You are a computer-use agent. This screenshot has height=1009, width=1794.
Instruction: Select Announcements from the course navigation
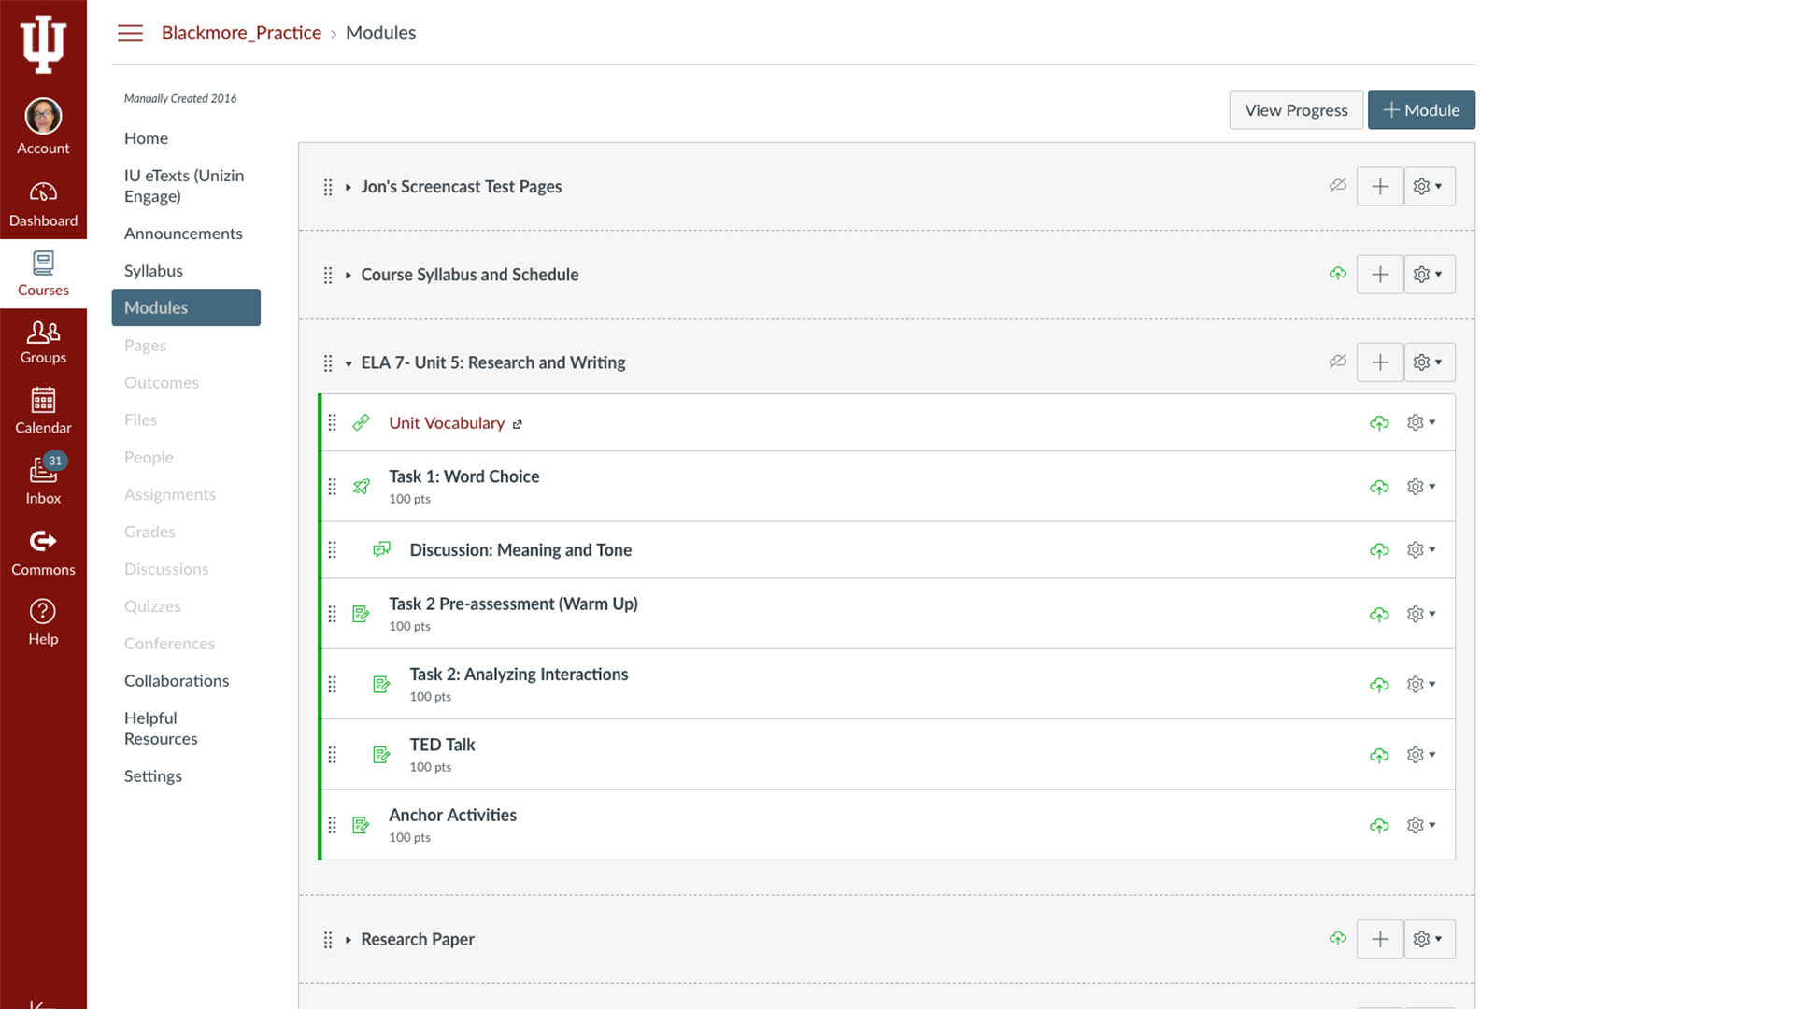pyautogui.click(x=182, y=233)
